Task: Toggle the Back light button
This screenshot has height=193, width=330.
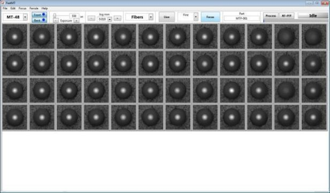Action: click(x=39, y=20)
